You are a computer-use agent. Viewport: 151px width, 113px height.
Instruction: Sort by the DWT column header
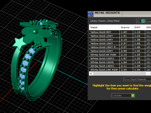coord(139,27)
